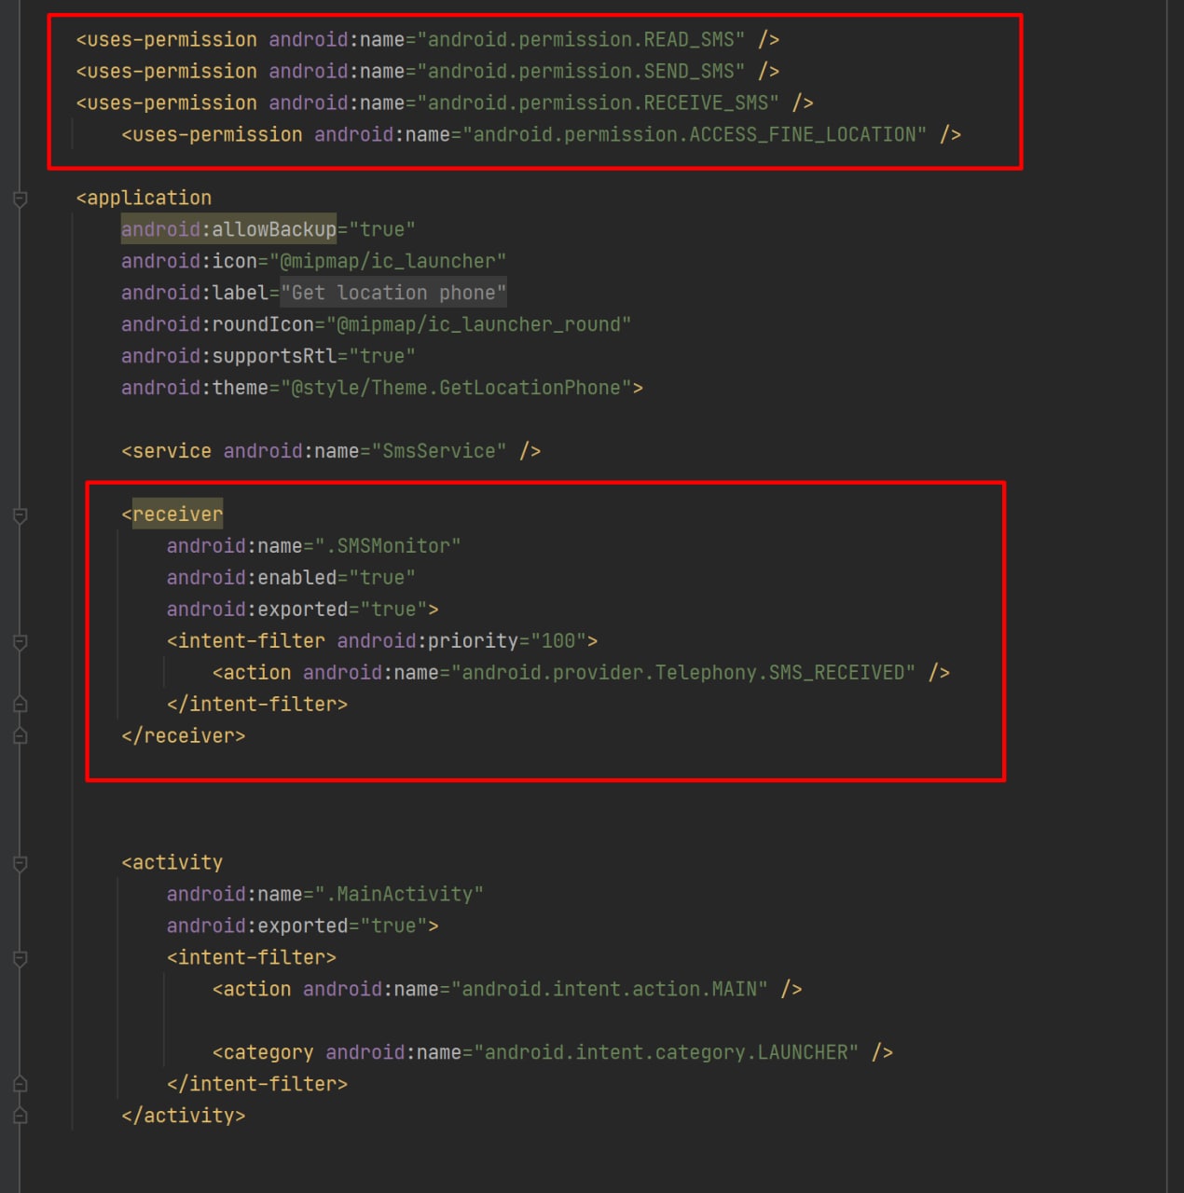
Task: Click the category LAUNCHER line
Action: point(553,1053)
